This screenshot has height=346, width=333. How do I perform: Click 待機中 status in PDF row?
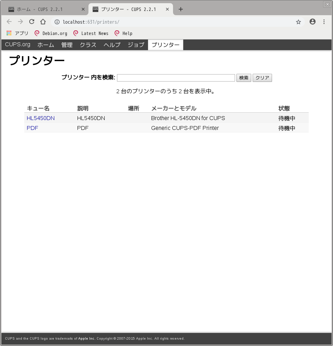click(287, 128)
